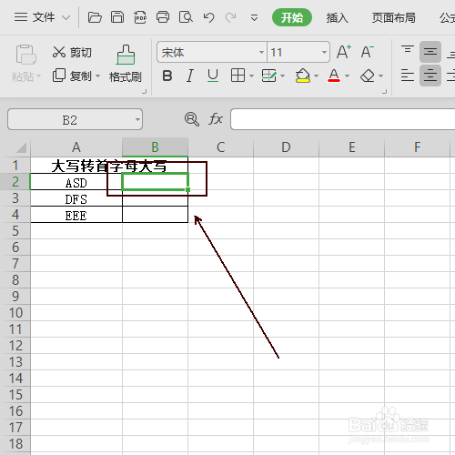Select column D header
Viewport: 455px width, 455px height.
pos(286,147)
